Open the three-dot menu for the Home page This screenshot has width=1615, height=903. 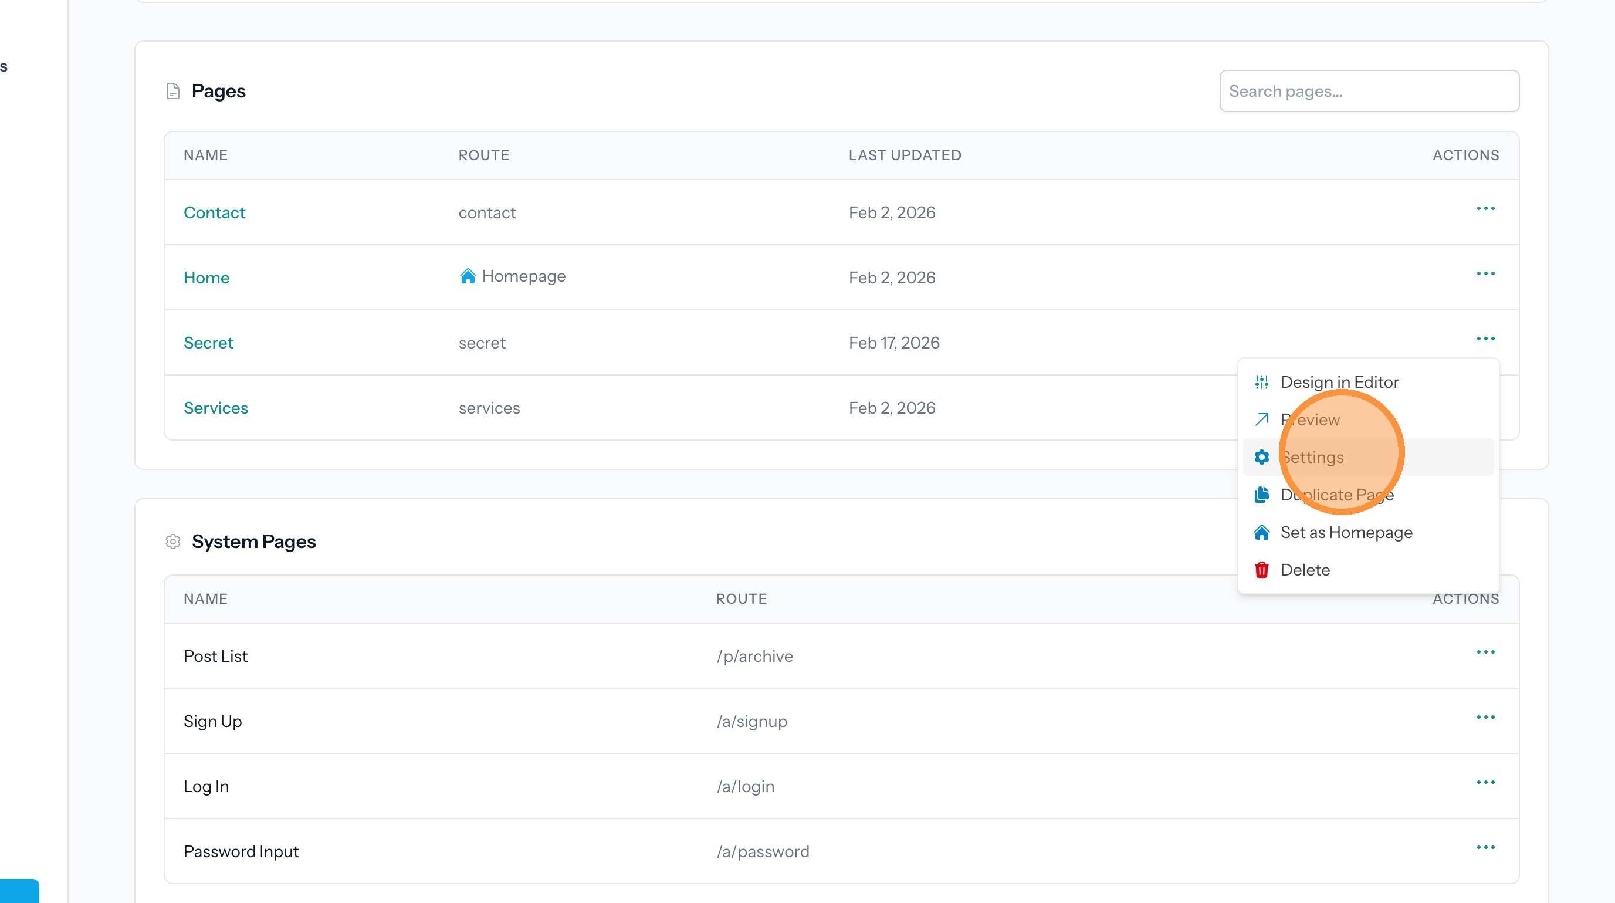pyautogui.click(x=1485, y=274)
